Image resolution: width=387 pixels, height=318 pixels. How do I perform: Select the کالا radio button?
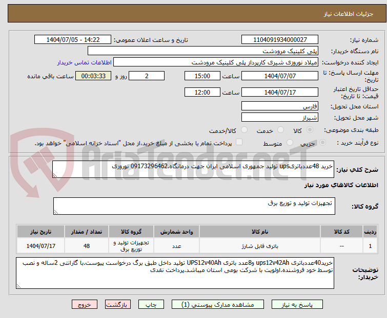point(310,130)
